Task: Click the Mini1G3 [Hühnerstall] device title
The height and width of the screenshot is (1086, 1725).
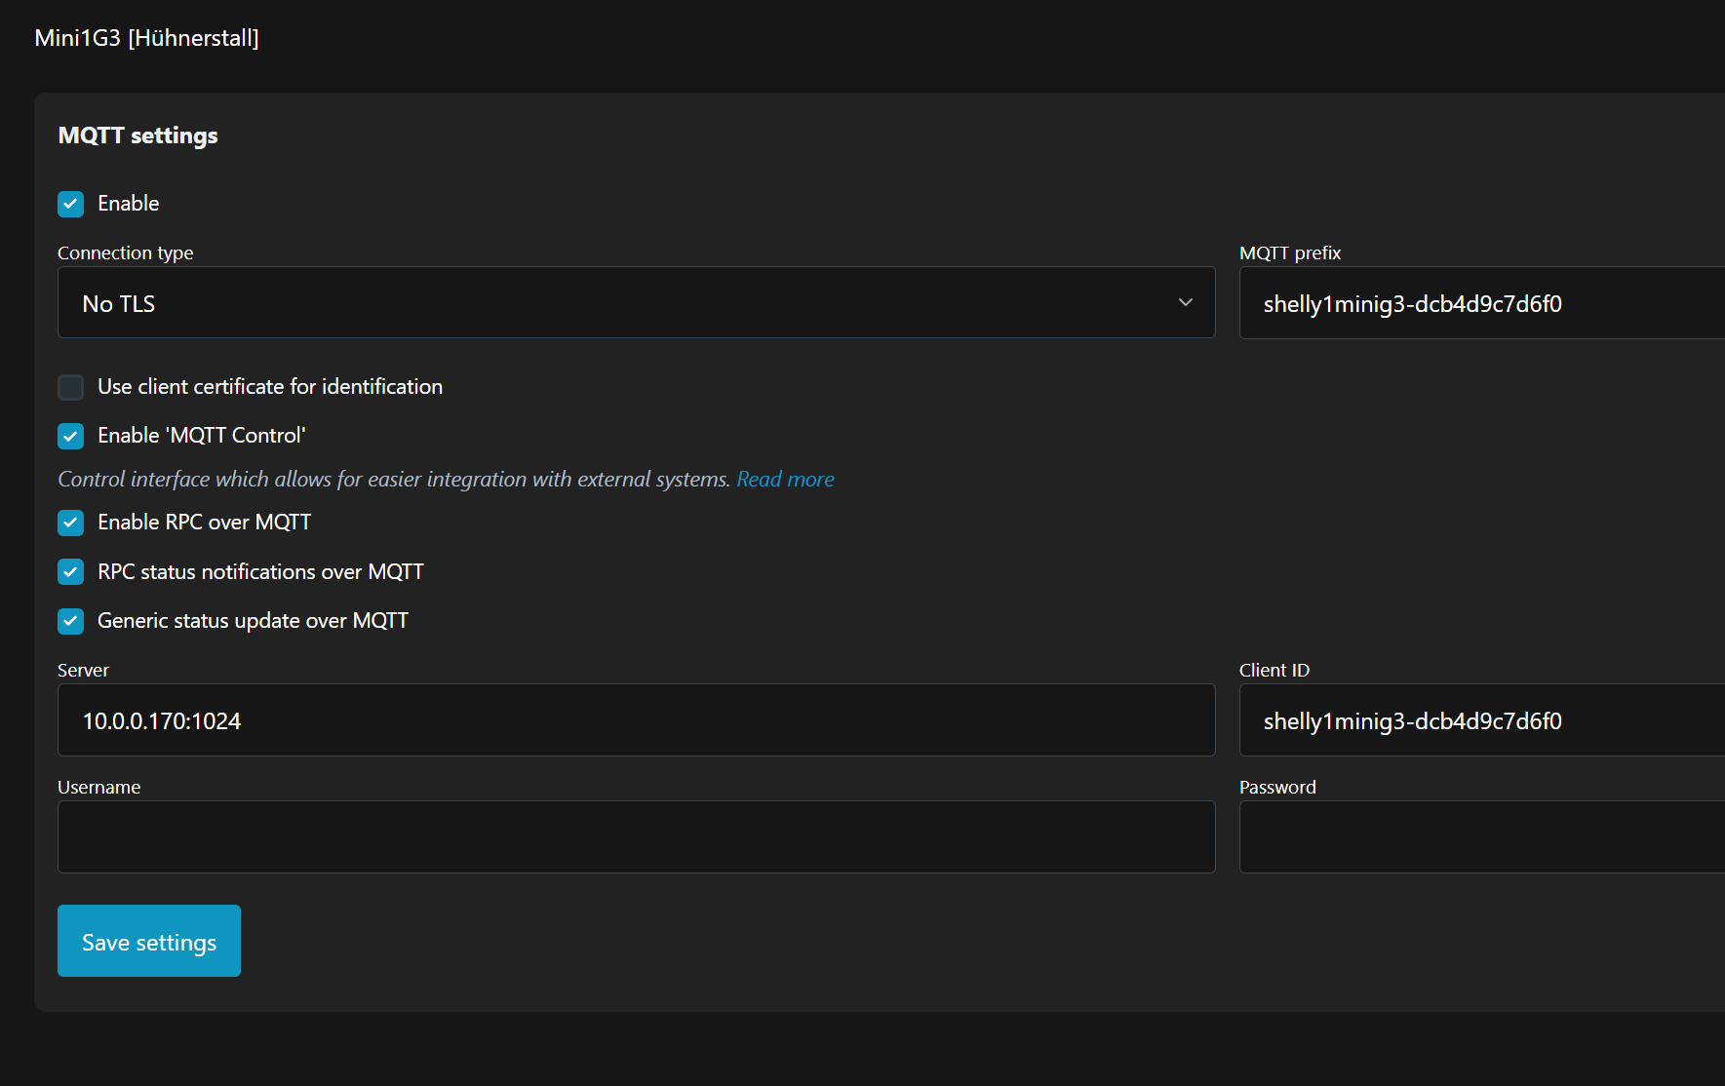Action: [146, 38]
